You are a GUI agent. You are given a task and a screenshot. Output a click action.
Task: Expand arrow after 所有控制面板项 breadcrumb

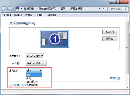point(58,9)
